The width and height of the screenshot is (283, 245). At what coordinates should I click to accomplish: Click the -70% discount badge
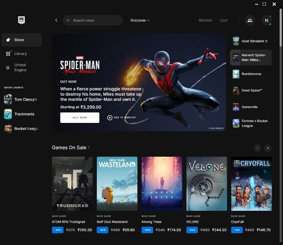[237, 230]
